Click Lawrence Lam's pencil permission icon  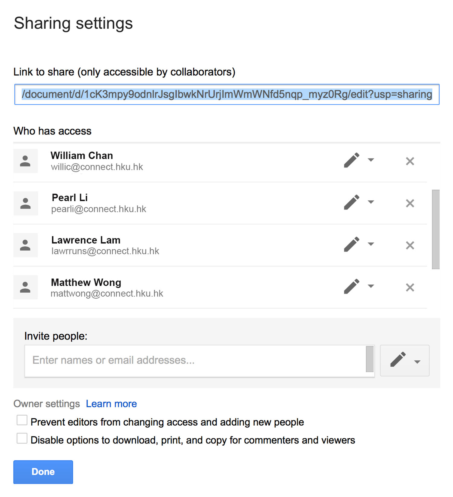click(352, 244)
